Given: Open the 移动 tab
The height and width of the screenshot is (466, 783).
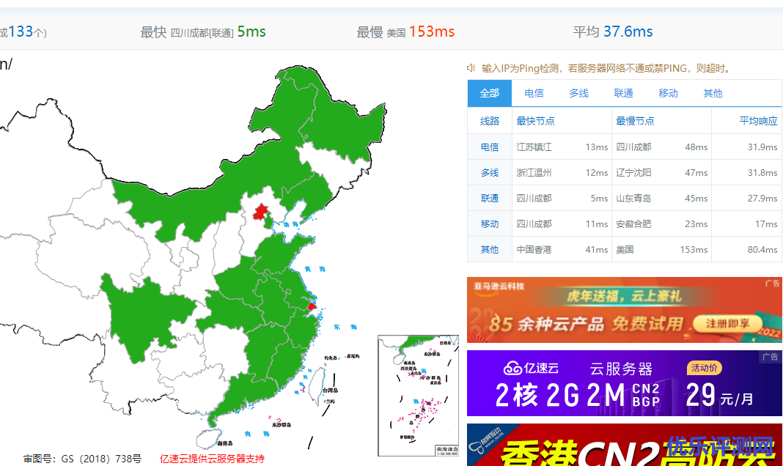Looking at the screenshot, I should 668,93.
